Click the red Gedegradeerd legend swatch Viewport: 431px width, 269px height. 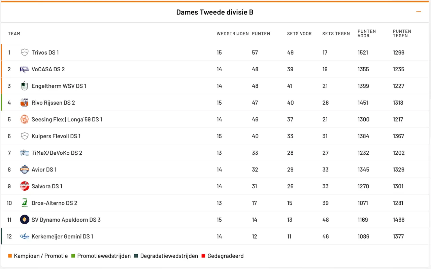[x=203, y=256]
